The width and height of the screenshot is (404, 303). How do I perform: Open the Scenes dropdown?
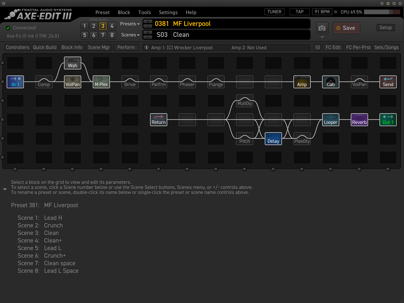(130, 35)
